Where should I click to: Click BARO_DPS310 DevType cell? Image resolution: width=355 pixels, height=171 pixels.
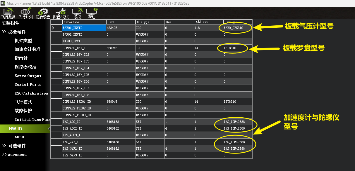coord(238,28)
